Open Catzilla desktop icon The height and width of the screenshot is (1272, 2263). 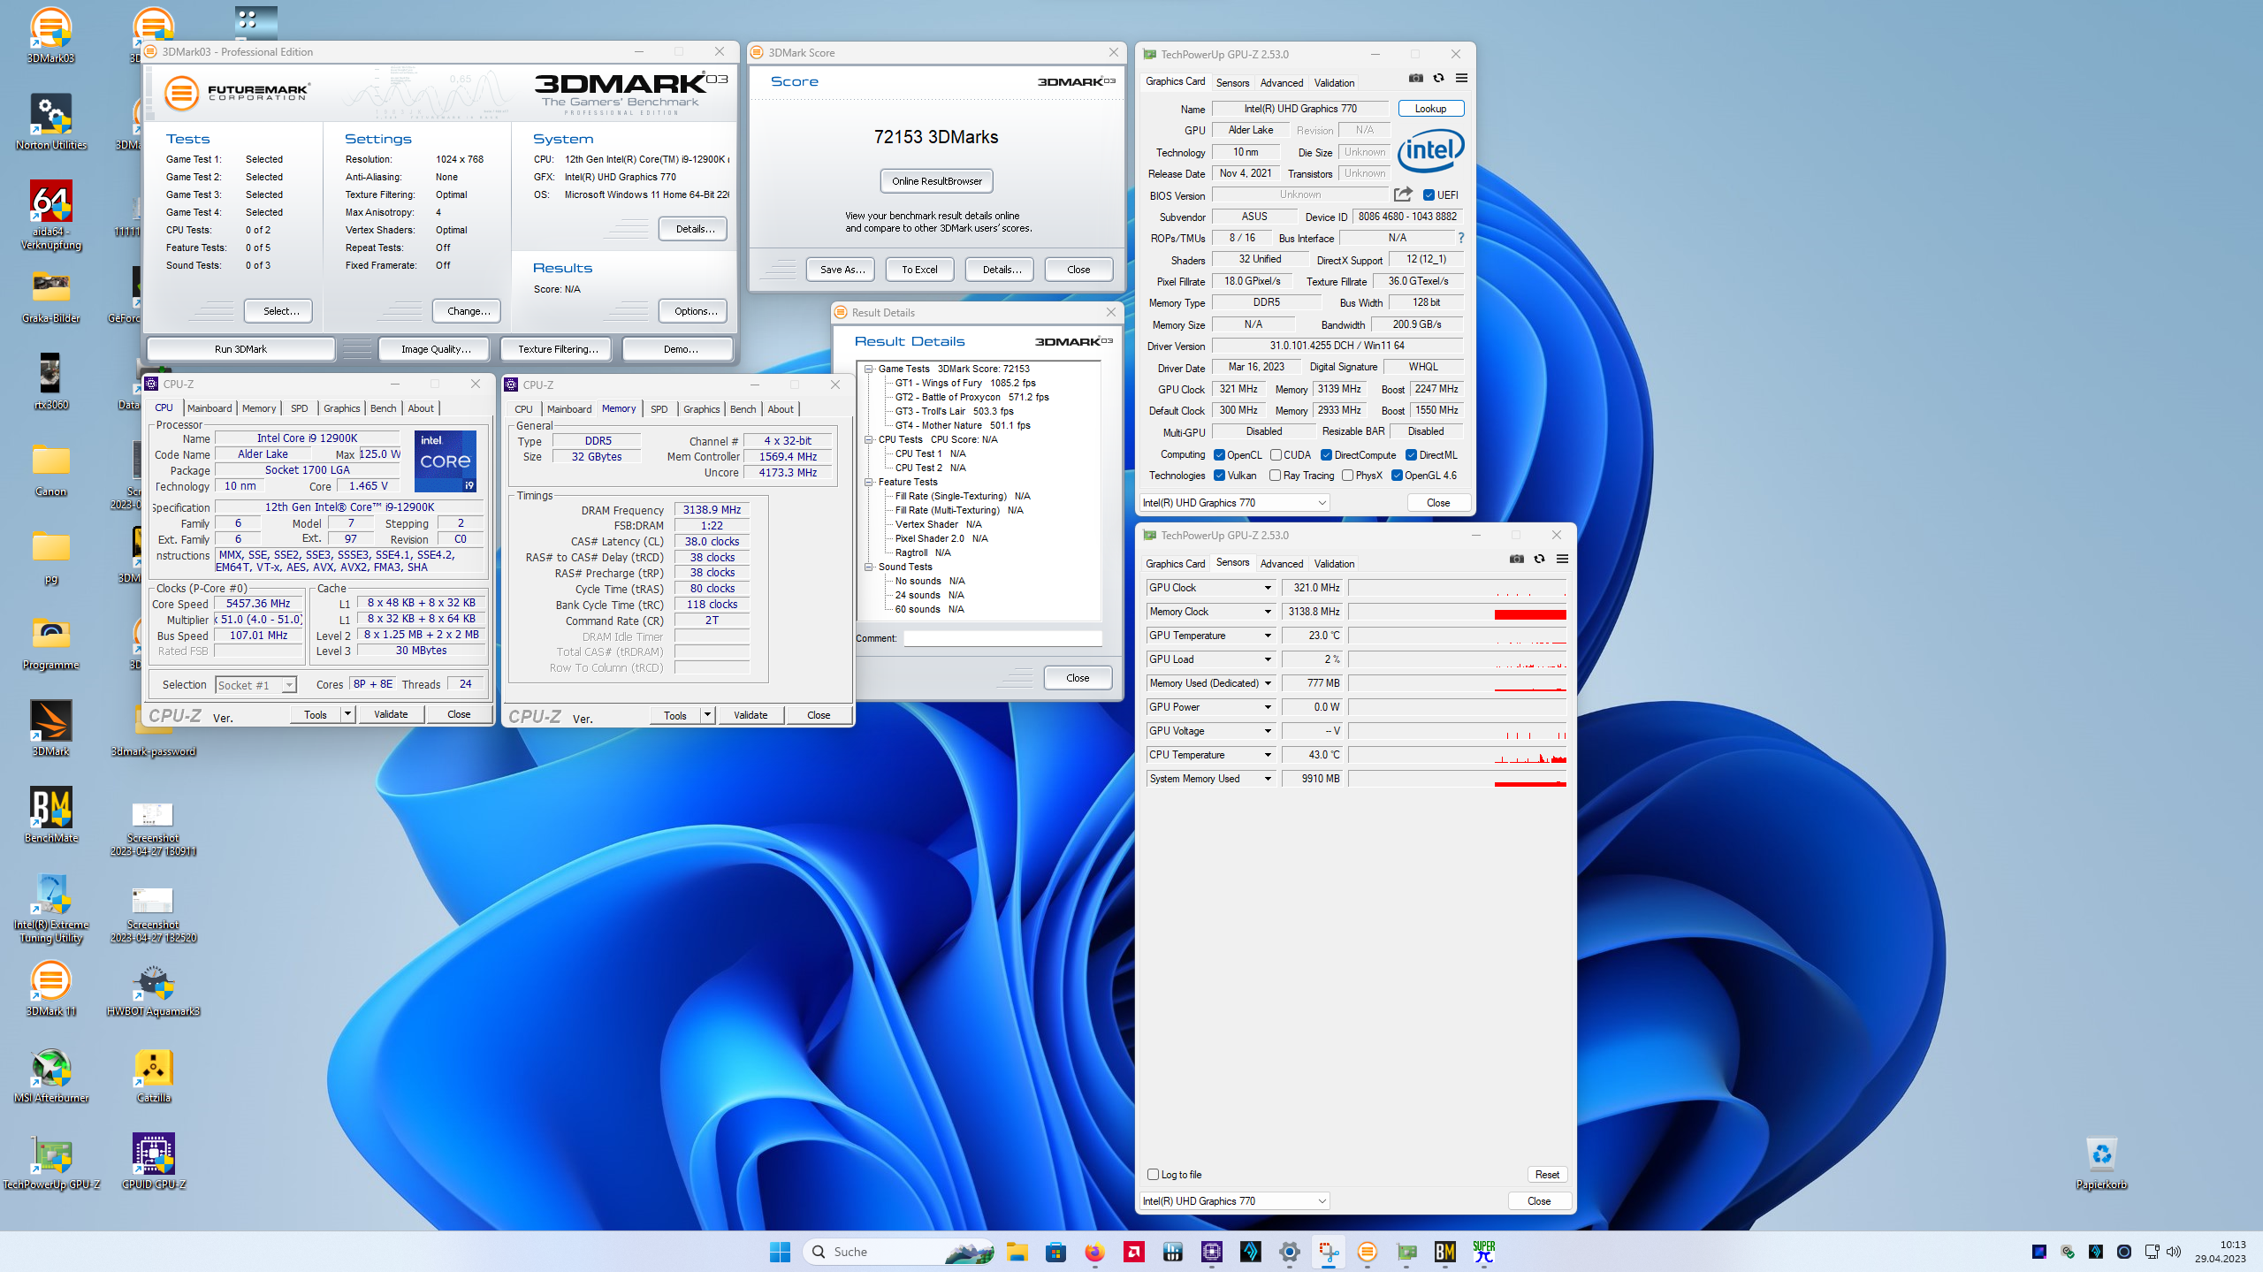click(x=154, y=1076)
